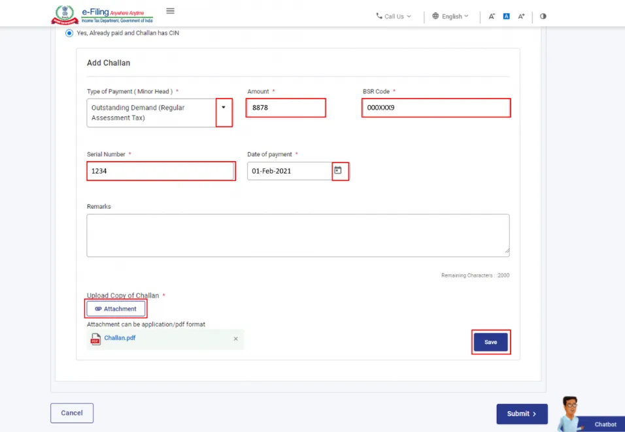
Task: Click the Serial Number input field
Action: click(x=161, y=171)
